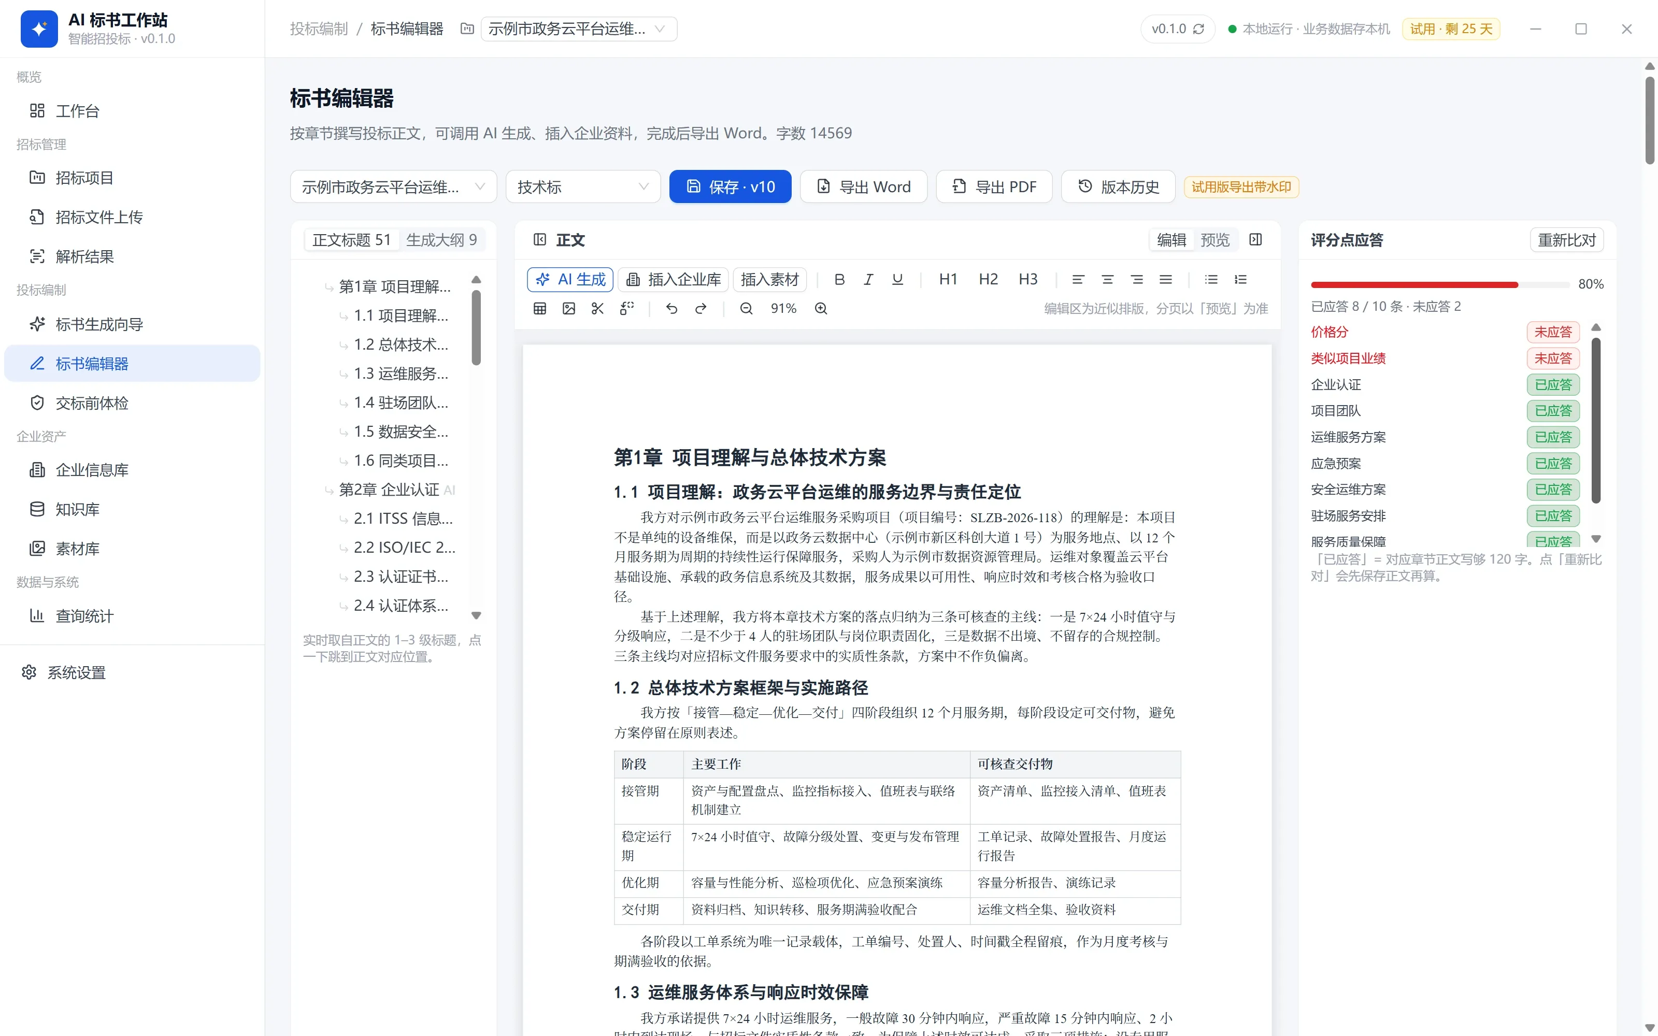
Task: Open 版本历史
Action: tap(1118, 186)
